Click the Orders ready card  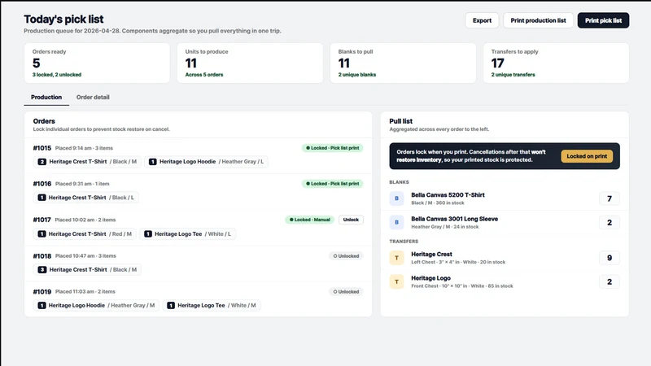point(97,63)
